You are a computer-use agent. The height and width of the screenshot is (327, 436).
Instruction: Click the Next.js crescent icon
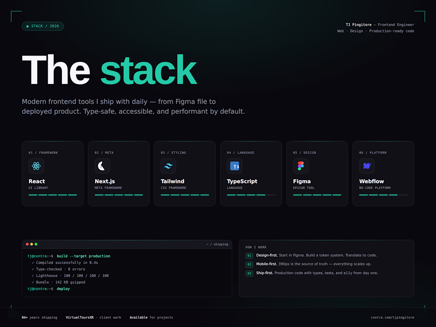[102, 166]
